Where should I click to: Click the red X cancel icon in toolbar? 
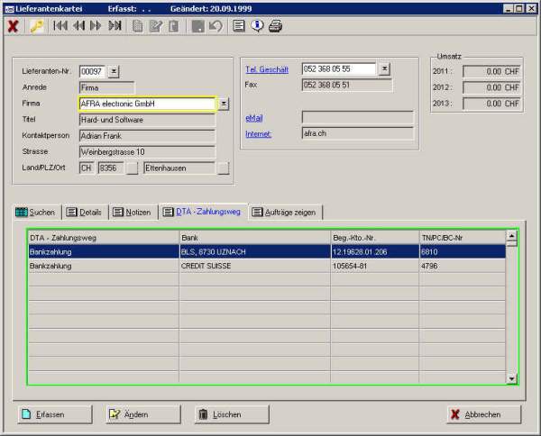(x=13, y=26)
